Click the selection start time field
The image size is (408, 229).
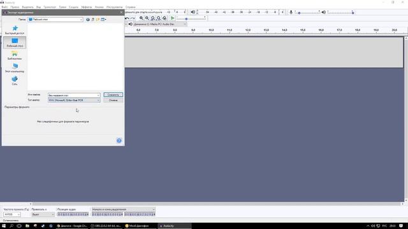pyautogui.click(x=106, y=214)
